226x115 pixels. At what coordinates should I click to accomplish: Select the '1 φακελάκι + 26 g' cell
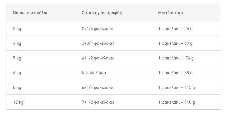coord(175,29)
